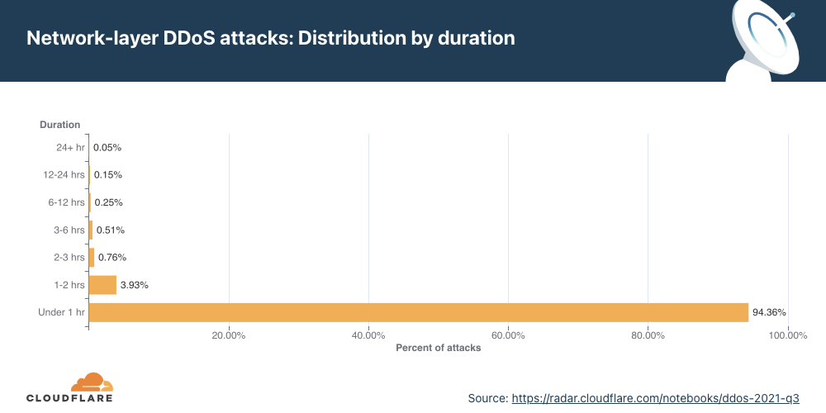Open the radar.cloudflare.com source link
The image size is (826, 413).
click(x=655, y=398)
